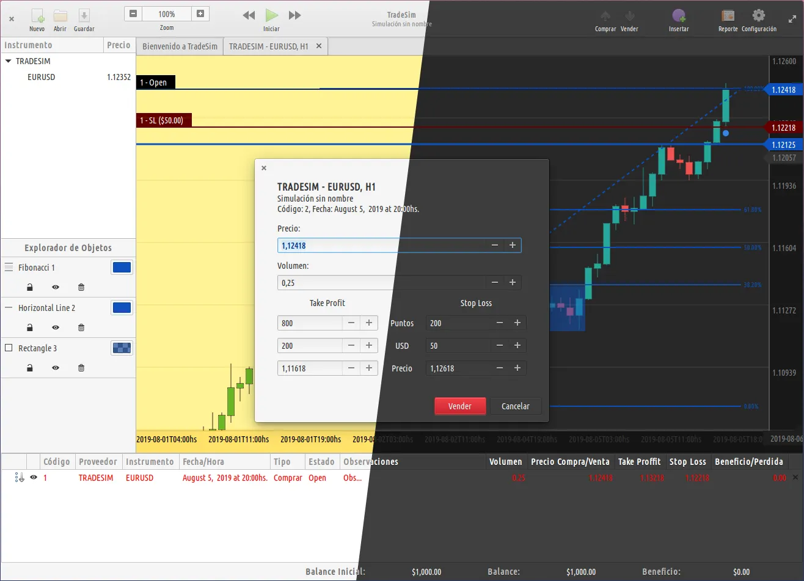Select EURUSD in the instrument list

click(41, 78)
